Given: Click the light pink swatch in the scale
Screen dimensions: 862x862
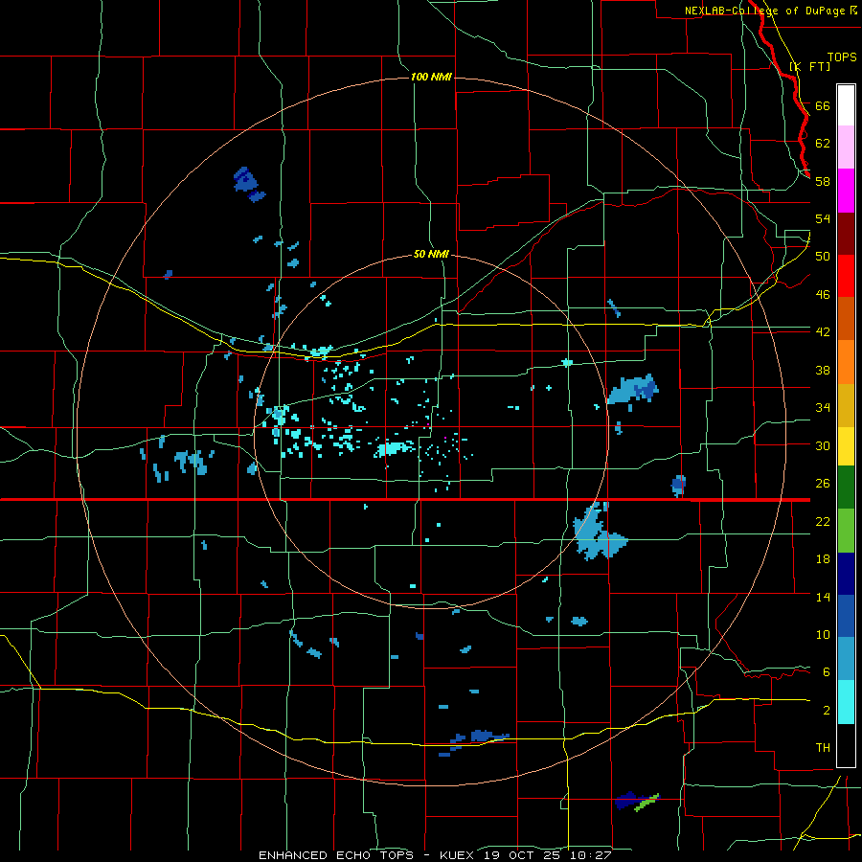Looking at the screenshot, I should pos(846,147).
